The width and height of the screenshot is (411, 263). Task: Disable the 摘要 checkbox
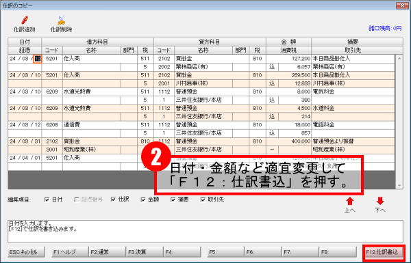tap(173, 199)
